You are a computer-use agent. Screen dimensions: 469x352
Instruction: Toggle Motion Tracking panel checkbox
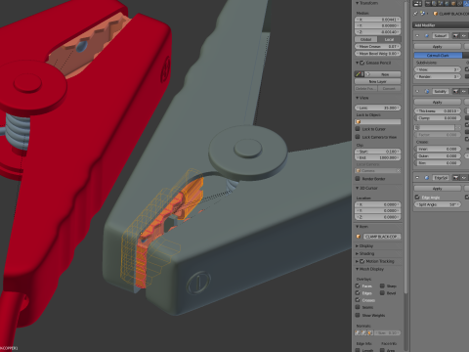[x=362, y=261]
